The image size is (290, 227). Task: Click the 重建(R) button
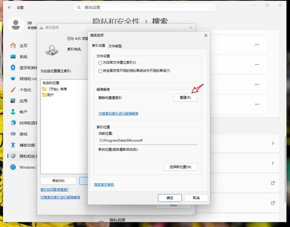click(185, 97)
